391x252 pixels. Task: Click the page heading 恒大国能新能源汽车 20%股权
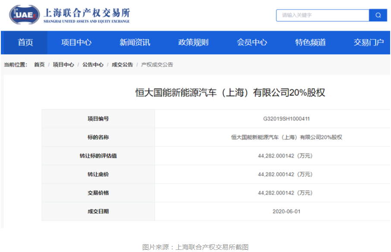pyautogui.click(x=230, y=93)
